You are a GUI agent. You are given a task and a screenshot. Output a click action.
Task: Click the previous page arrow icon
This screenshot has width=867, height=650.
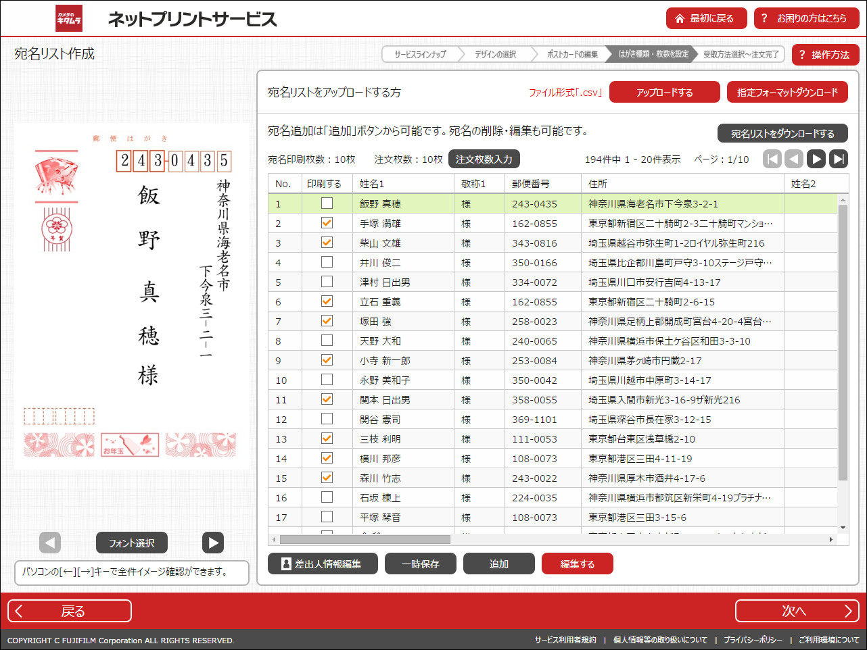click(794, 159)
